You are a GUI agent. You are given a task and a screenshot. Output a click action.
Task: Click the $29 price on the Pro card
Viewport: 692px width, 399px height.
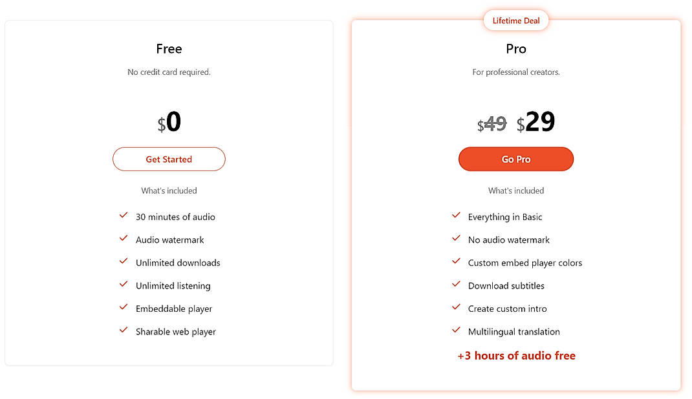(537, 122)
